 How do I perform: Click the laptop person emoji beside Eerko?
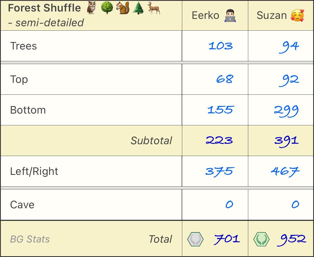[x=230, y=15]
